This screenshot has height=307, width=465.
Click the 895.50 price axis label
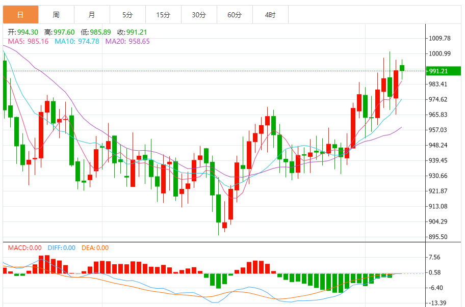coord(438,237)
